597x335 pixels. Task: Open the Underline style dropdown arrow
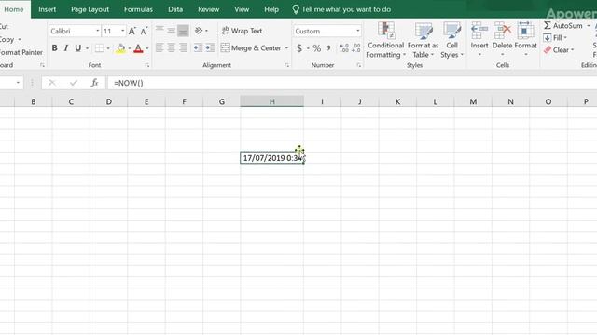(87, 48)
